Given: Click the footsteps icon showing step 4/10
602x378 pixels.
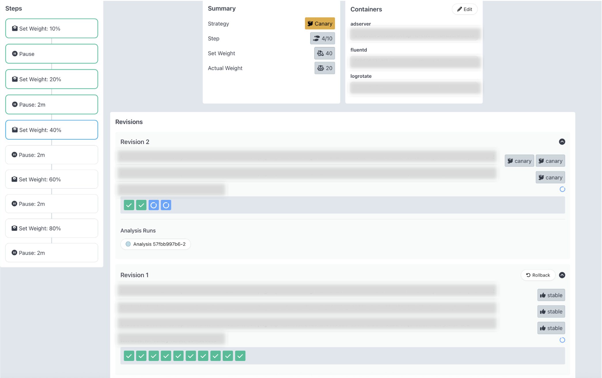Looking at the screenshot, I should pos(316,38).
